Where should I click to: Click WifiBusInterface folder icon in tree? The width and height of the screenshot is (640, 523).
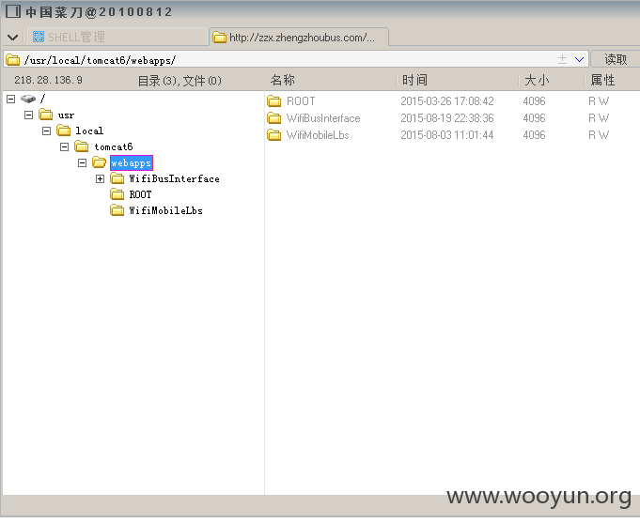pos(117,178)
